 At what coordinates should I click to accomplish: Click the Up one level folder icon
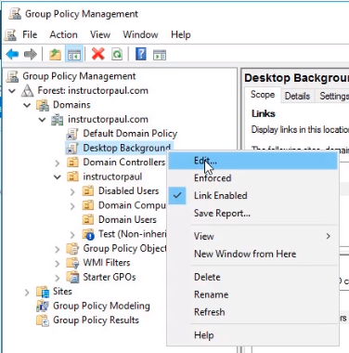[56, 55]
